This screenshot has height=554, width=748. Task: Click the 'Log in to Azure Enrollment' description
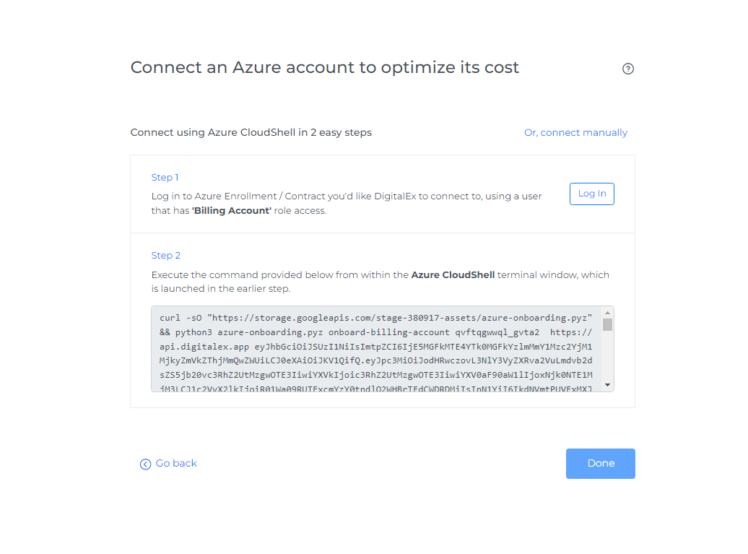(347, 196)
